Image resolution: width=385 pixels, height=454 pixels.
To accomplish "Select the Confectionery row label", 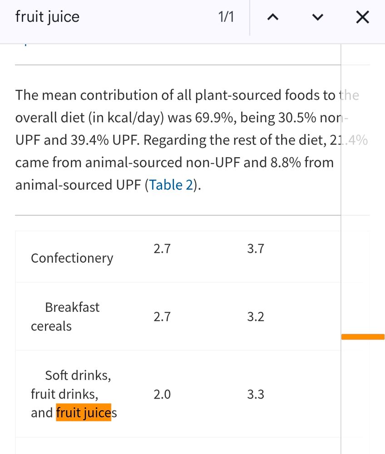I will click(x=72, y=258).
